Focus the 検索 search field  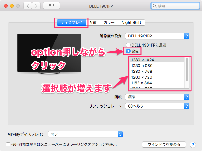(175, 6)
